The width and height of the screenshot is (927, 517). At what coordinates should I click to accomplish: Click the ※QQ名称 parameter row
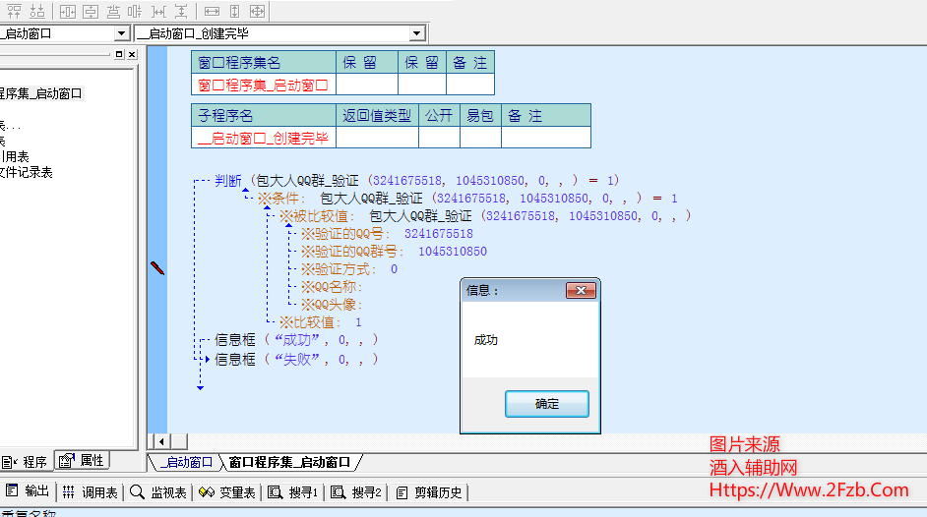[331, 287]
